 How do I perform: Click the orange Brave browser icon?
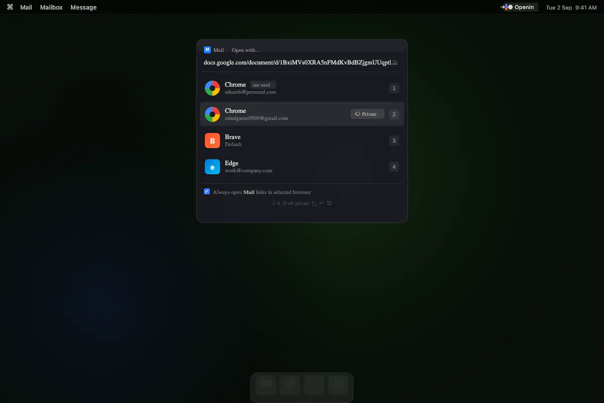coord(212,141)
